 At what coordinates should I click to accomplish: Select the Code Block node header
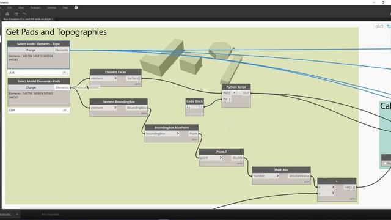194,101
